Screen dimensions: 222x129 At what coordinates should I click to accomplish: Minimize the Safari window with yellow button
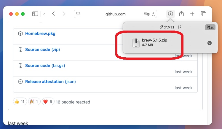[x=17, y=14]
